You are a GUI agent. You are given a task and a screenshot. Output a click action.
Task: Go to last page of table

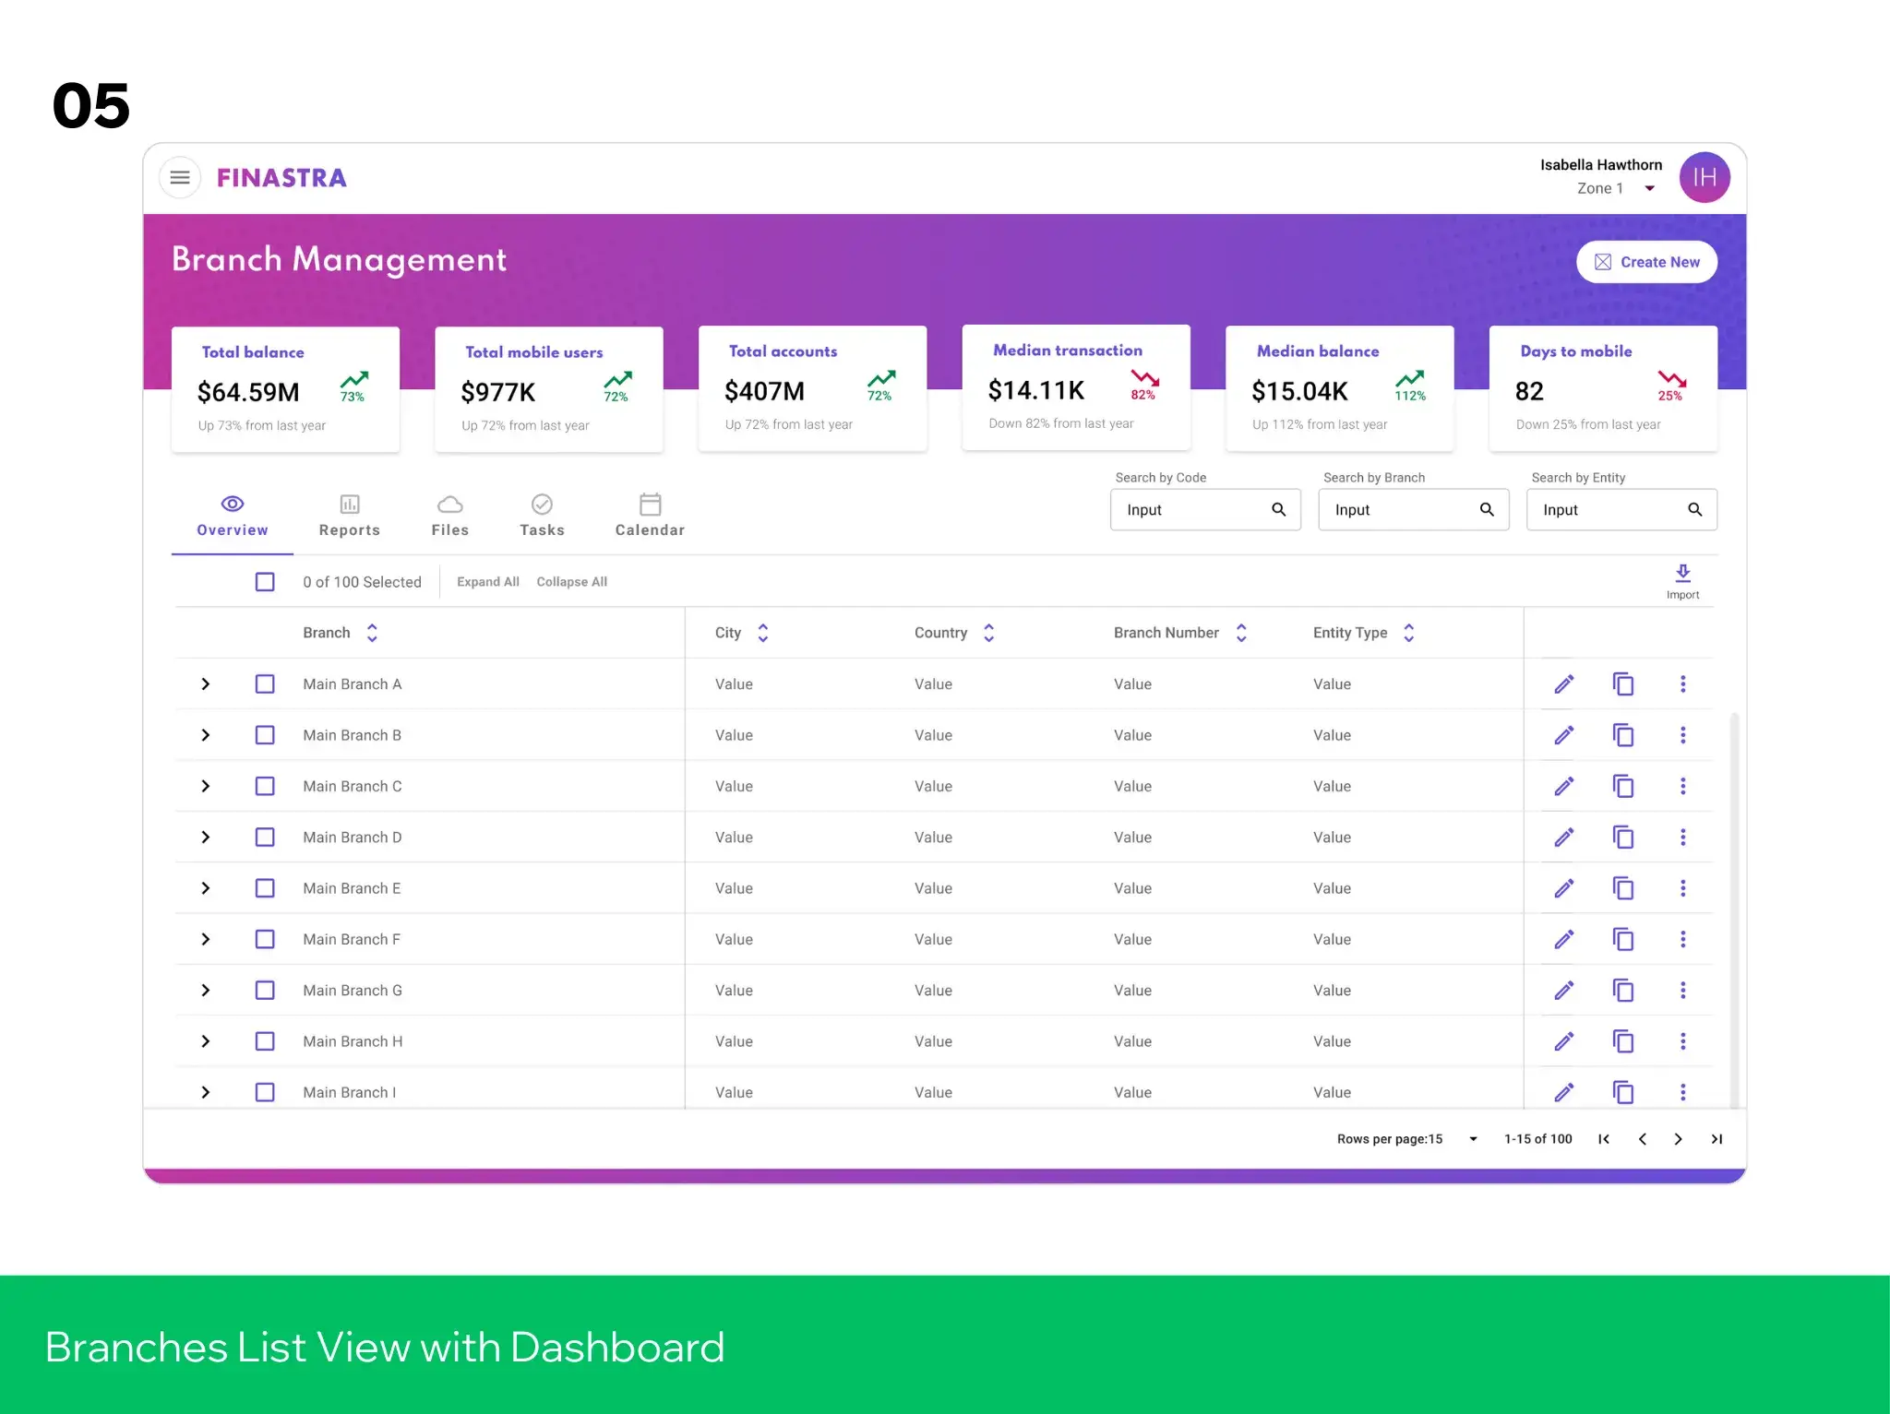click(1716, 1139)
